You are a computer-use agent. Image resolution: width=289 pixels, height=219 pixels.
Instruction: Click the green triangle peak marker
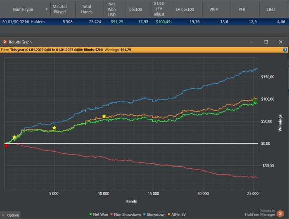pos(255,101)
